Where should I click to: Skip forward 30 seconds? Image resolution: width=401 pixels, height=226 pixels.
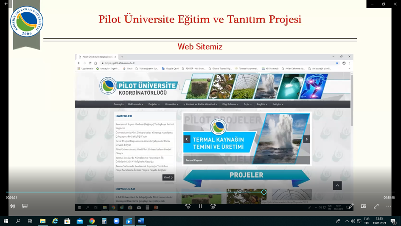pyautogui.click(x=213, y=206)
